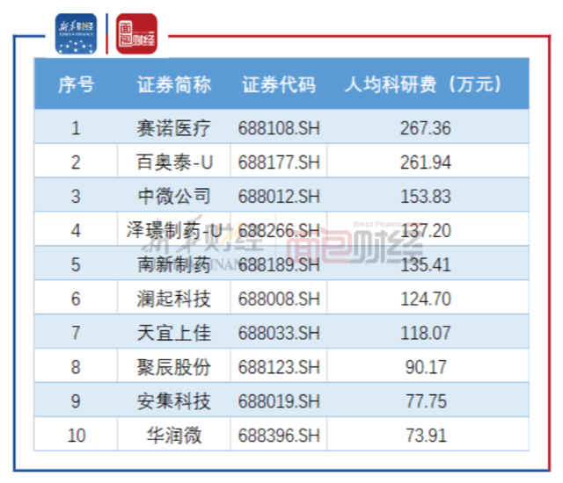
Task: Click code 688396.SH
Action: 279,436
